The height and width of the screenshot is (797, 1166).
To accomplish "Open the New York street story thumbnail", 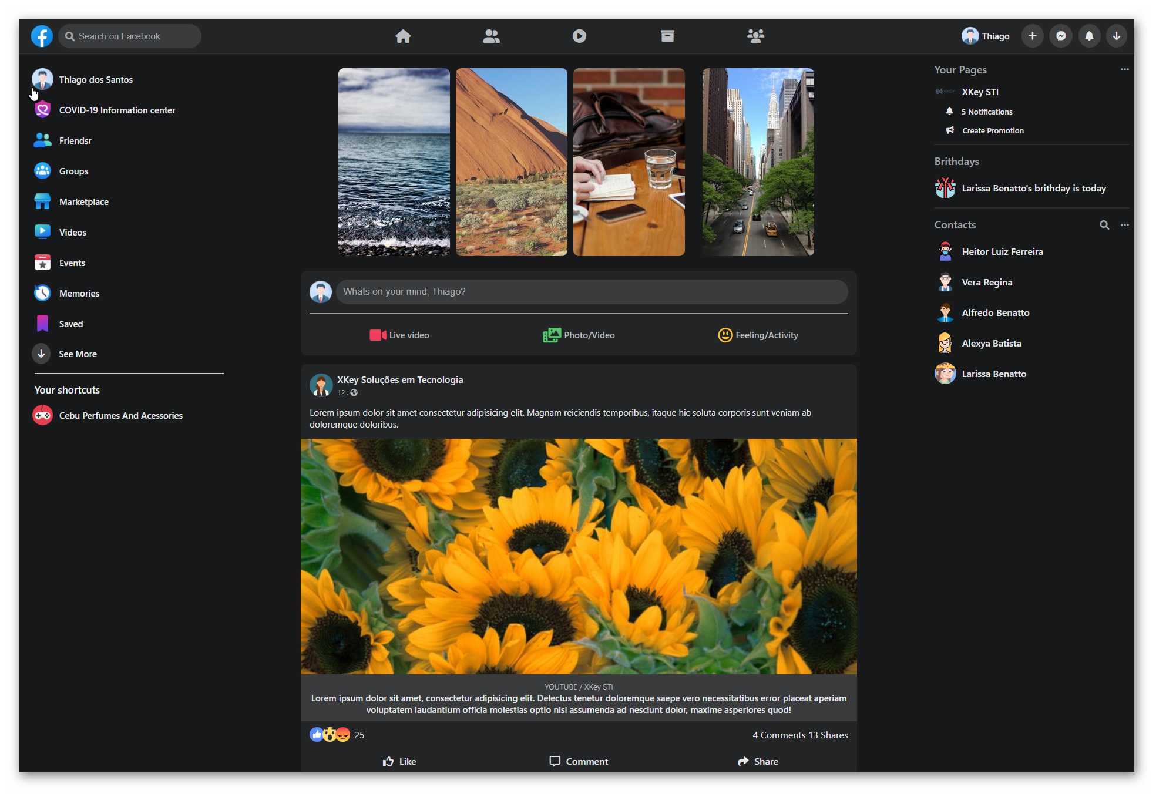I will (758, 162).
